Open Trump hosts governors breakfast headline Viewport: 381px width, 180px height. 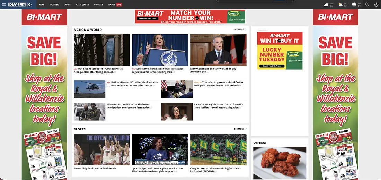(219, 84)
